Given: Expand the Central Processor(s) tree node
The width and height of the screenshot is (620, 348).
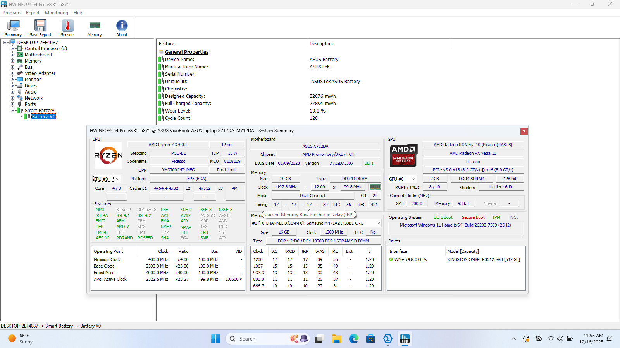Looking at the screenshot, I should [13, 49].
